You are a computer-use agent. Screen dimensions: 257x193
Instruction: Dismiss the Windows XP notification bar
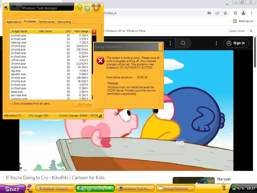251,31
